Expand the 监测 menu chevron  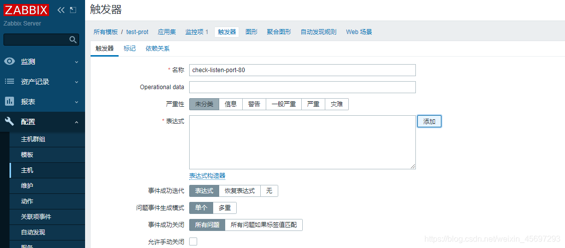point(77,62)
